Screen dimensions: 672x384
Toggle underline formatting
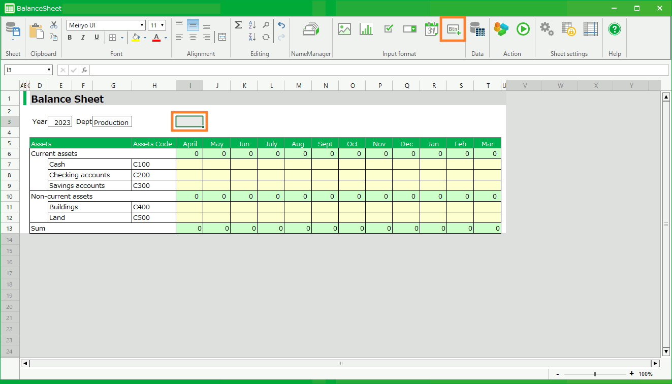97,38
